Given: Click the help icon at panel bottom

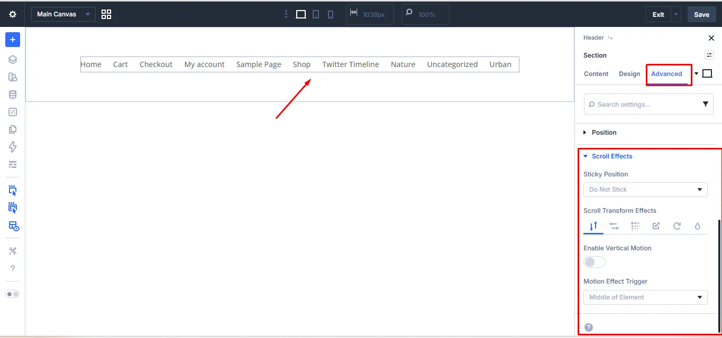Looking at the screenshot, I should pyautogui.click(x=589, y=327).
